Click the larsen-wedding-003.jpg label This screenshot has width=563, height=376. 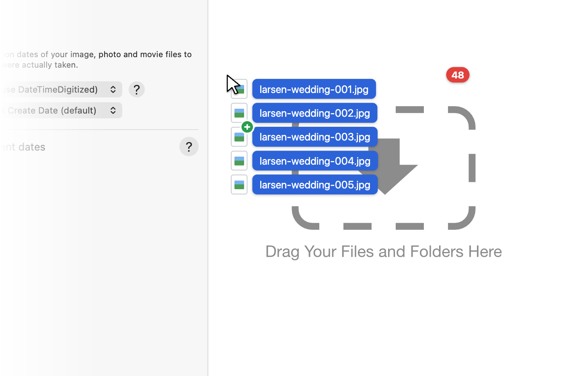pyautogui.click(x=315, y=137)
